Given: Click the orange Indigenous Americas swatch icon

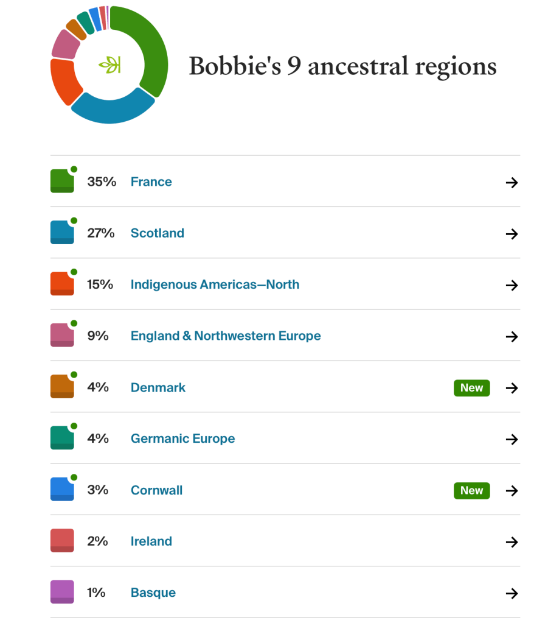Looking at the screenshot, I should pos(62,284).
